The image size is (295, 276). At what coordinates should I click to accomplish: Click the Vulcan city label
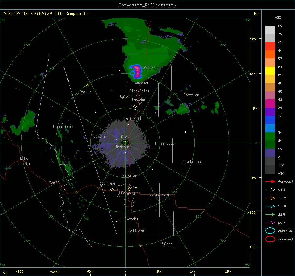[x=167, y=244]
